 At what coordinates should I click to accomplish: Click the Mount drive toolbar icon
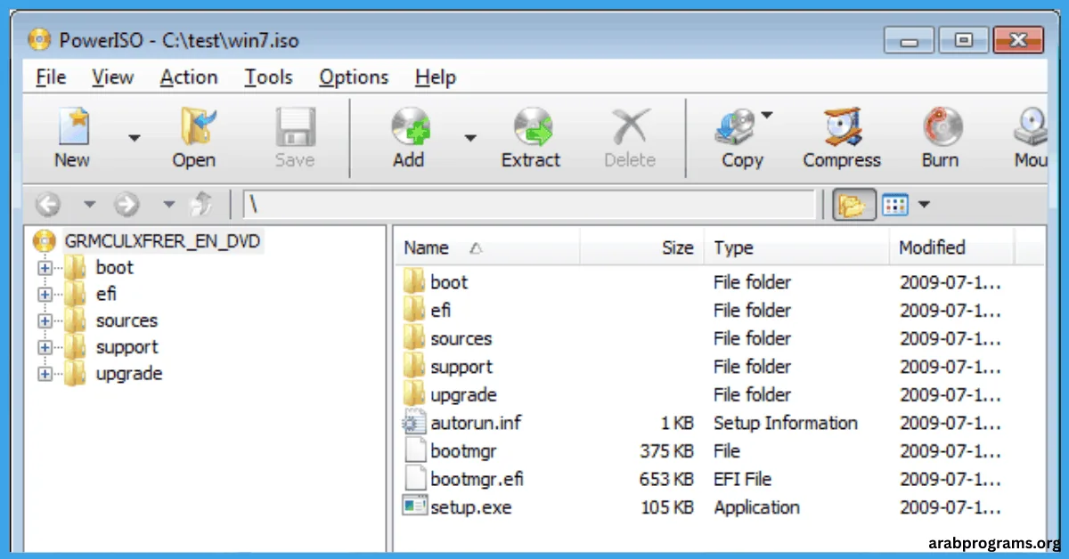pos(1032,126)
